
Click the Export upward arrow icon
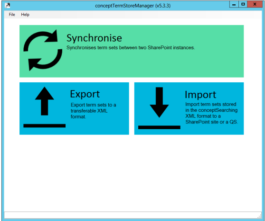pyautogui.click(x=45, y=101)
